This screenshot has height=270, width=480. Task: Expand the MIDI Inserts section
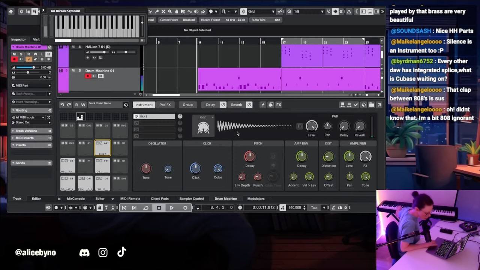pos(31,138)
